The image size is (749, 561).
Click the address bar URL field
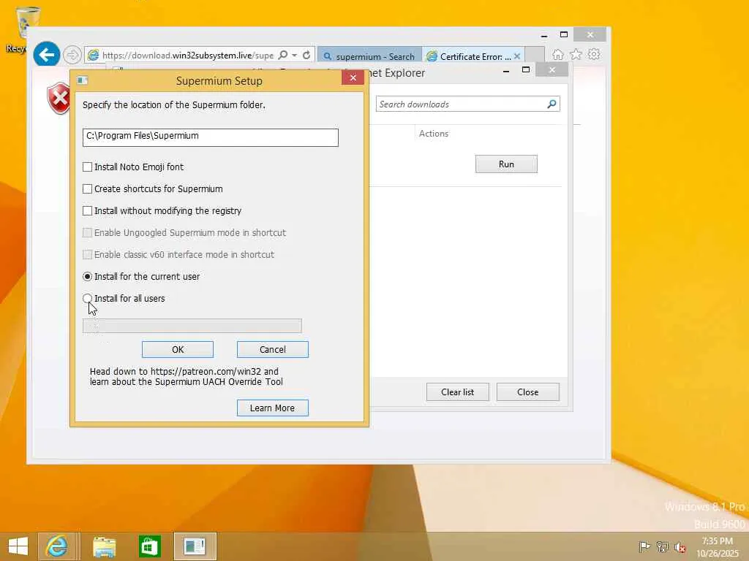pyautogui.click(x=188, y=56)
